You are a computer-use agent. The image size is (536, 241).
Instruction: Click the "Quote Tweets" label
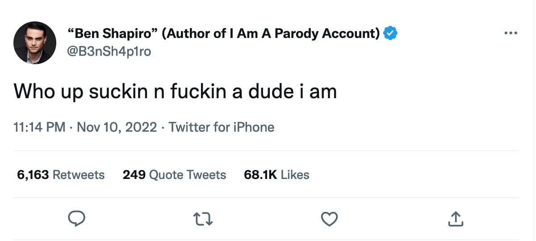pyautogui.click(x=188, y=175)
